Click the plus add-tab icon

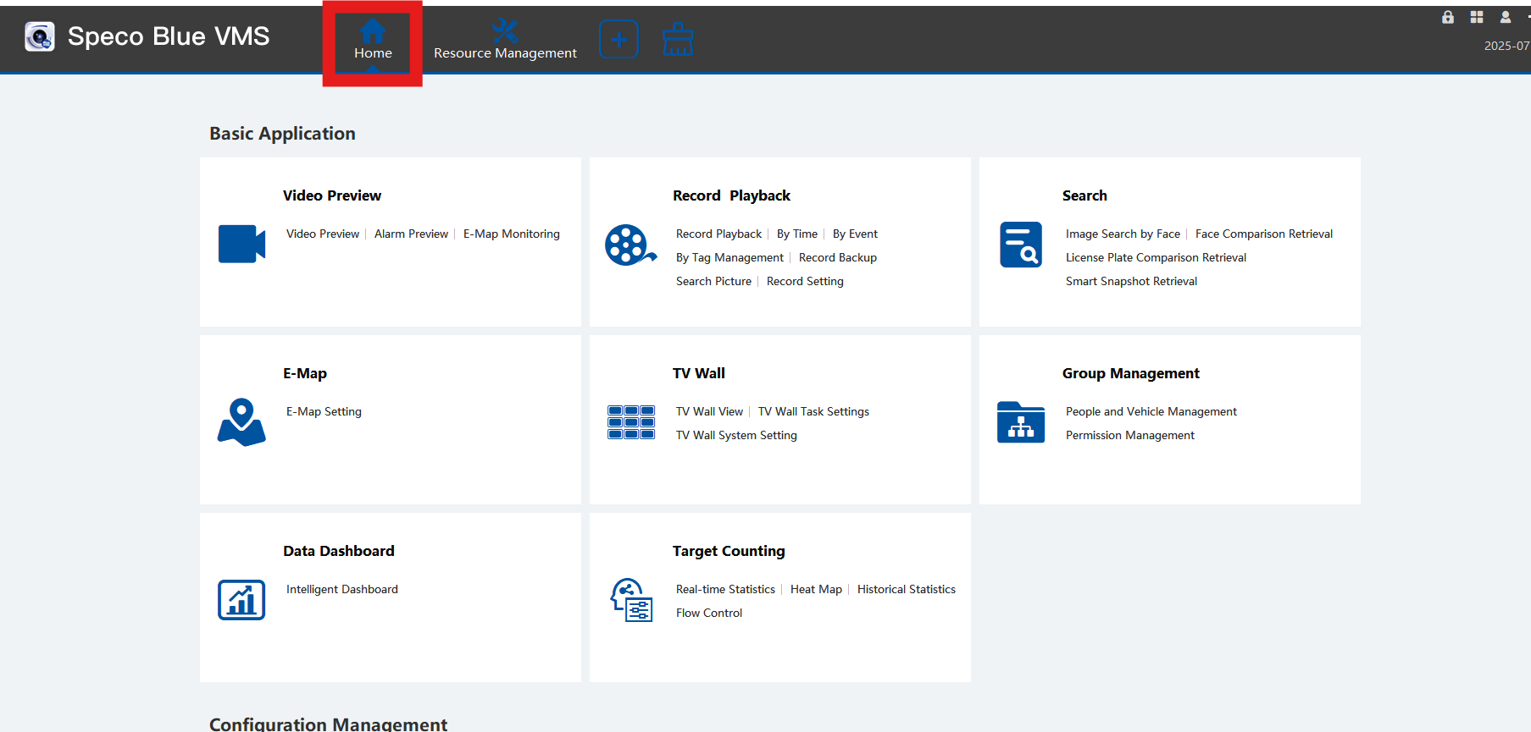click(619, 40)
